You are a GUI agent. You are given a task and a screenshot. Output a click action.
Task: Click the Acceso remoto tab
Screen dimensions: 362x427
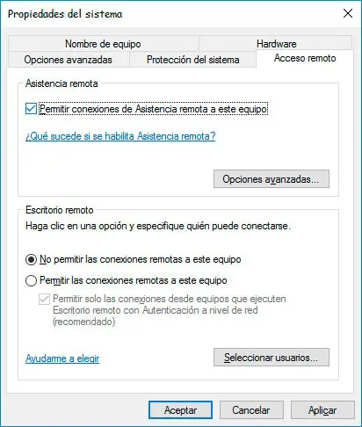[305, 58]
